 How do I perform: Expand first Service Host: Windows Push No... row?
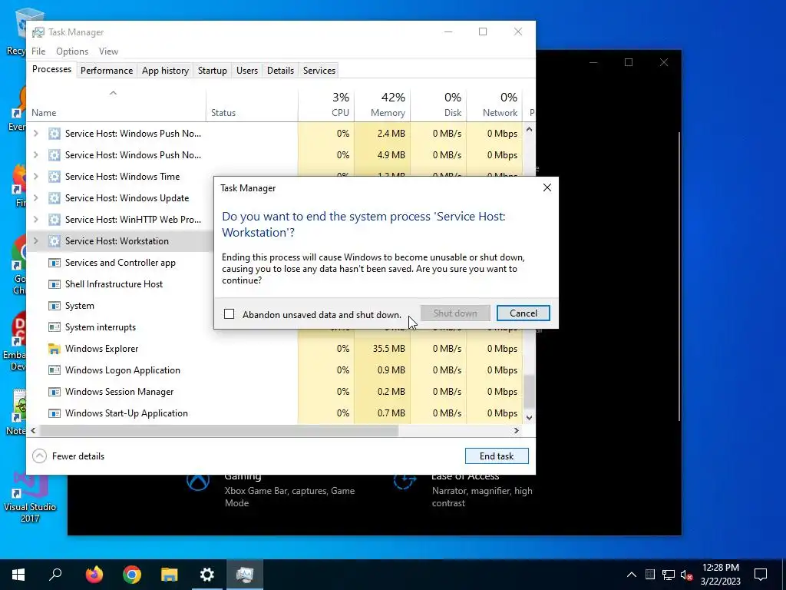coord(35,133)
